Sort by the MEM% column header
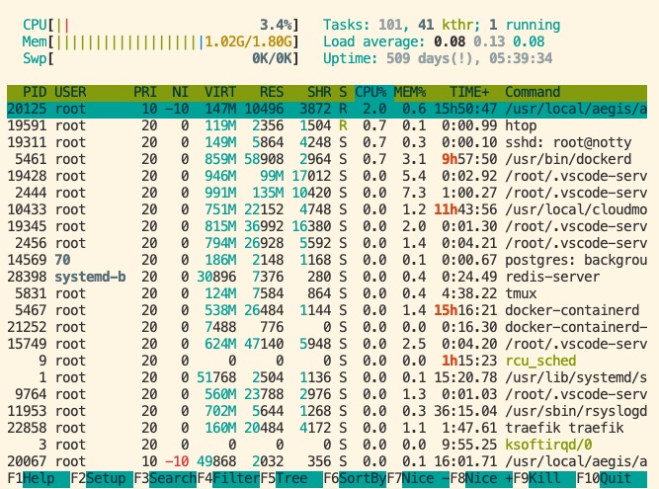Viewport: 659px width, 489px height. pyautogui.click(x=410, y=92)
